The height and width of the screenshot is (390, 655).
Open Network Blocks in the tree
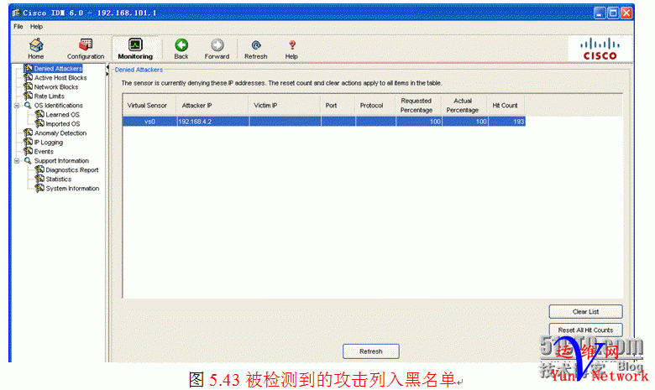pyautogui.click(x=56, y=86)
